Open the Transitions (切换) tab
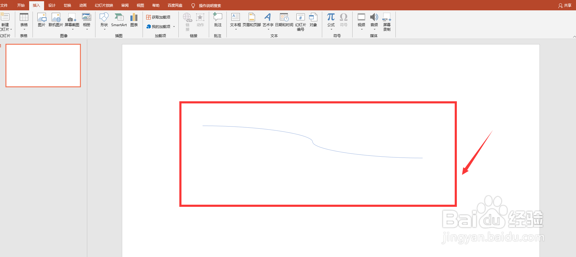This screenshot has width=576, height=257. pyautogui.click(x=67, y=5)
